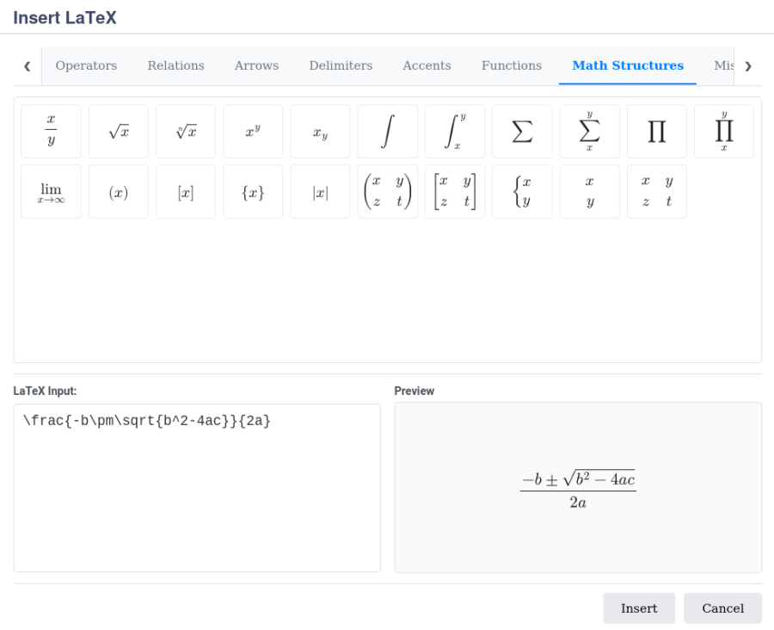Insert a superscript x^y structure
Viewport: 774px width, 630px height.
click(252, 131)
